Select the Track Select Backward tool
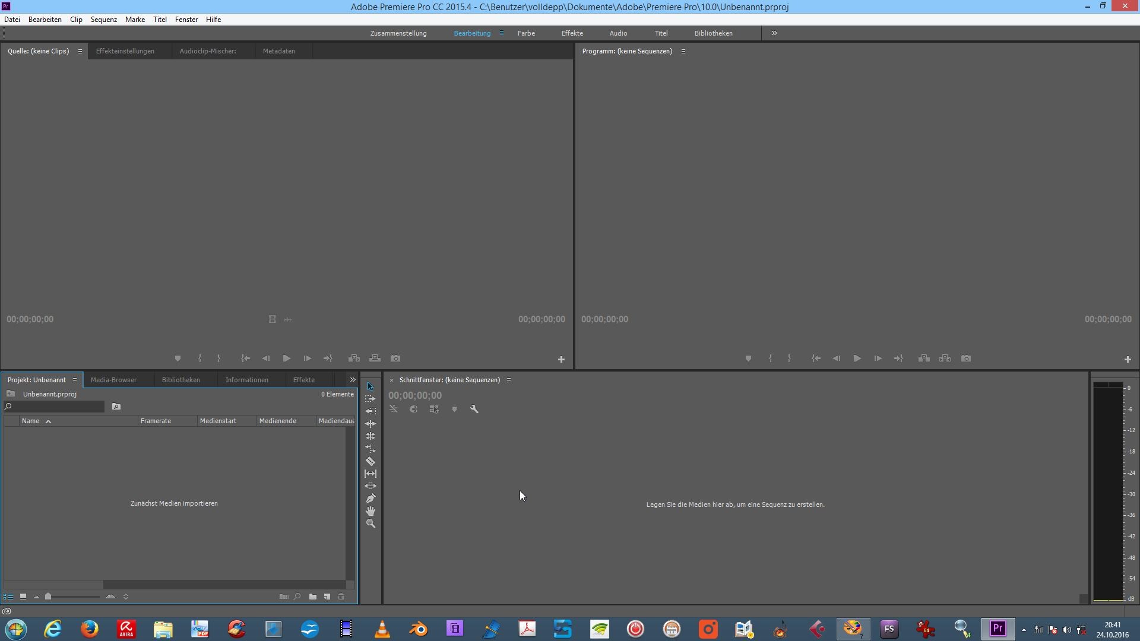The width and height of the screenshot is (1140, 641). [x=370, y=411]
